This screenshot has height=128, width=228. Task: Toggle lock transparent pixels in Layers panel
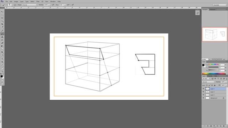(x=207, y=85)
